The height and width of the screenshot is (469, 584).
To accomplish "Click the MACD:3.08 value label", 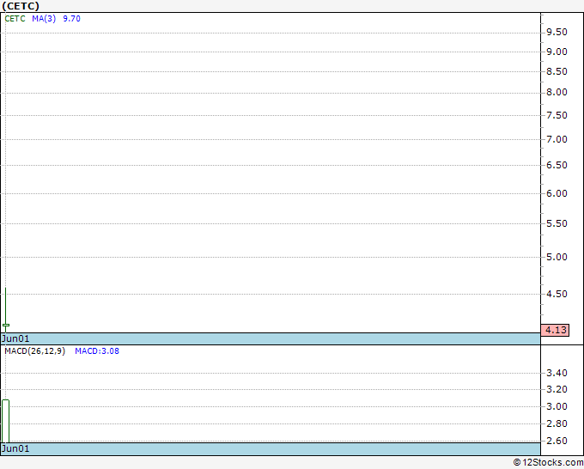I will click(x=97, y=351).
